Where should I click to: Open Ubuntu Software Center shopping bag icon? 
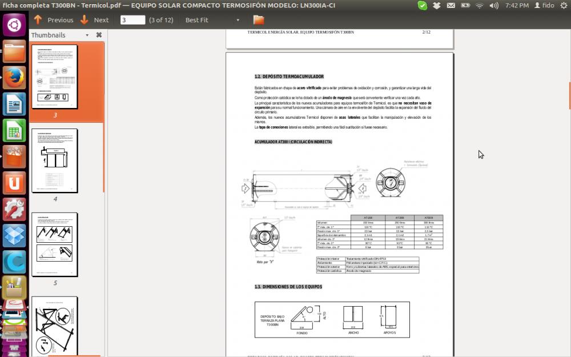coord(14,157)
